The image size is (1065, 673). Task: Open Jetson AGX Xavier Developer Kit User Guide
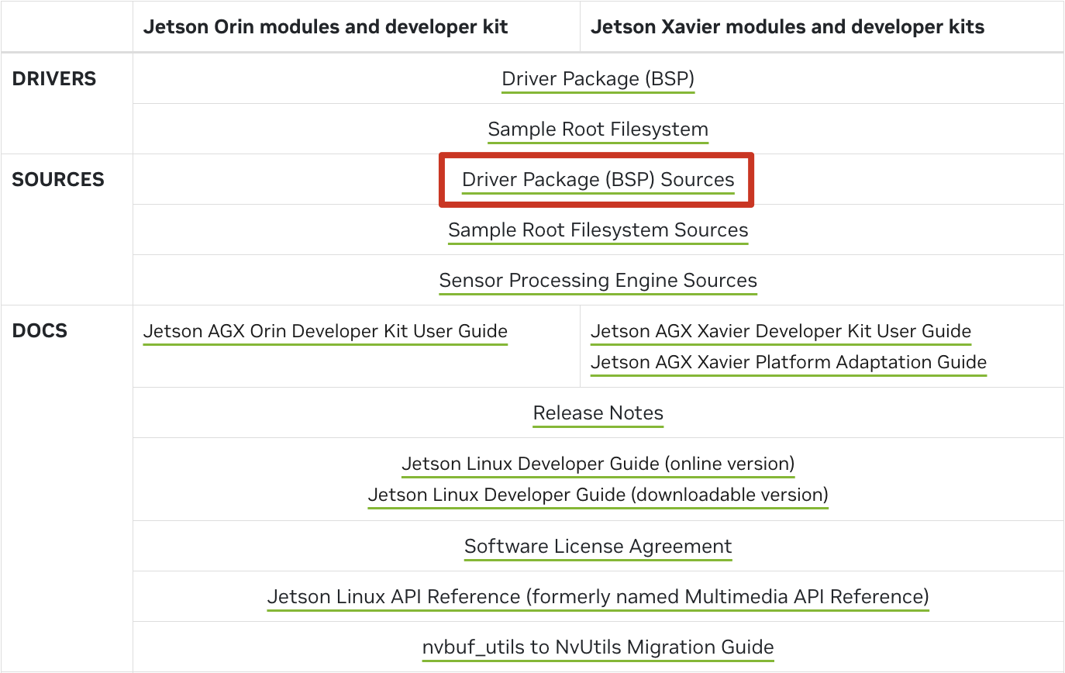click(781, 332)
